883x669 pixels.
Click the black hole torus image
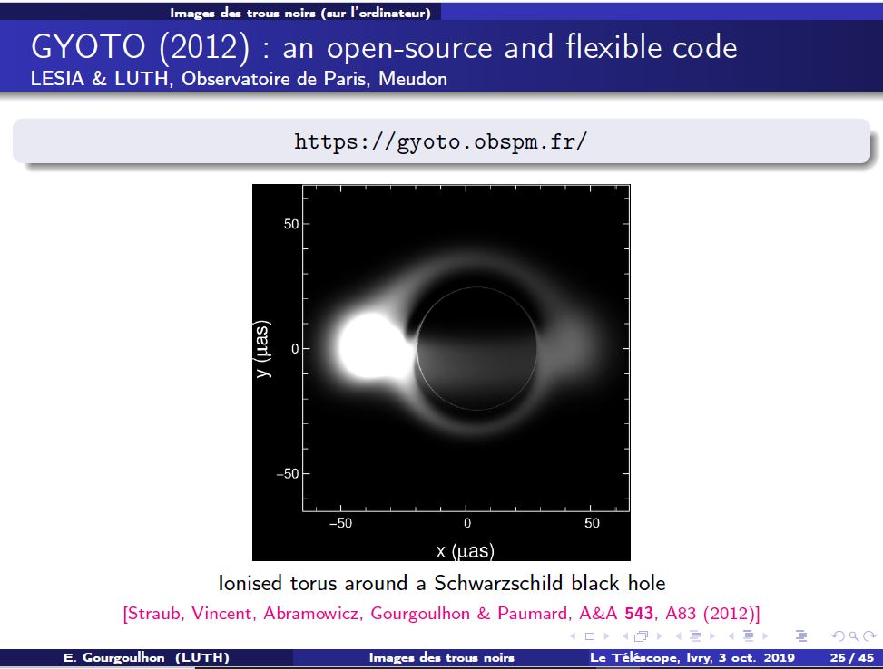(x=441, y=372)
